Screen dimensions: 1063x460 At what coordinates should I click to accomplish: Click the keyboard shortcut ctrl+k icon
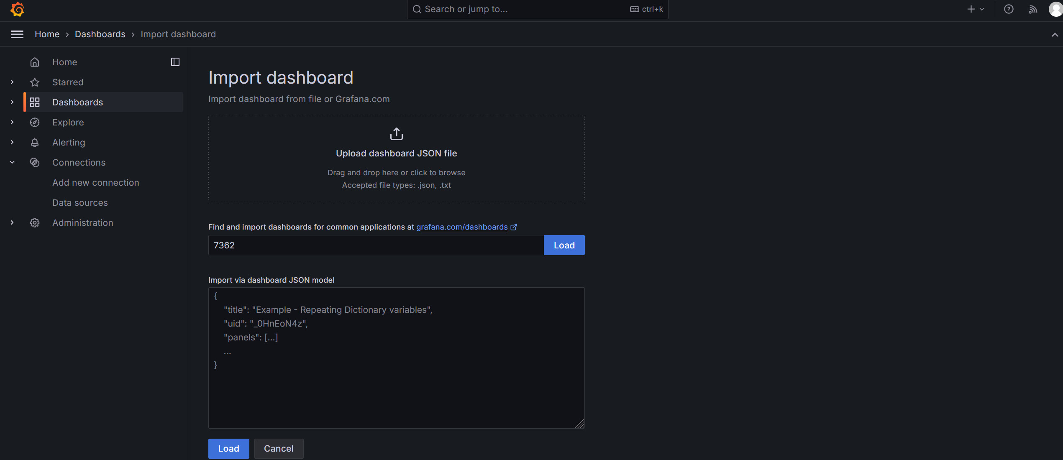(634, 9)
